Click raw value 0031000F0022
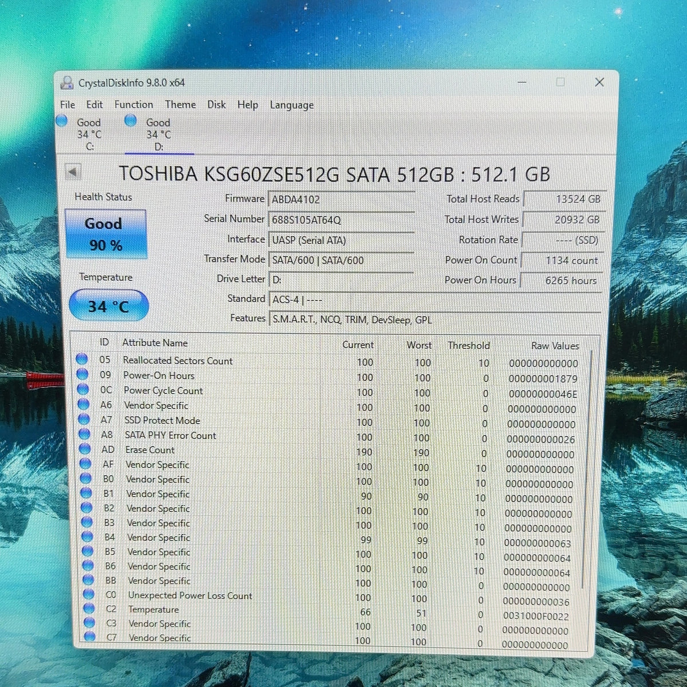 [x=536, y=617]
